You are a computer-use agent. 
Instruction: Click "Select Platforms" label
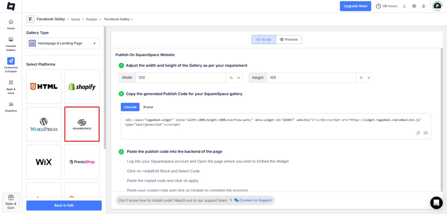41,64
